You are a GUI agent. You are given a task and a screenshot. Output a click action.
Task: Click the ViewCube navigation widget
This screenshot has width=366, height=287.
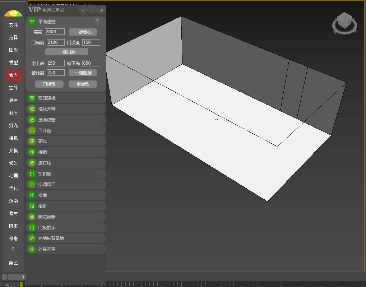pos(344,23)
